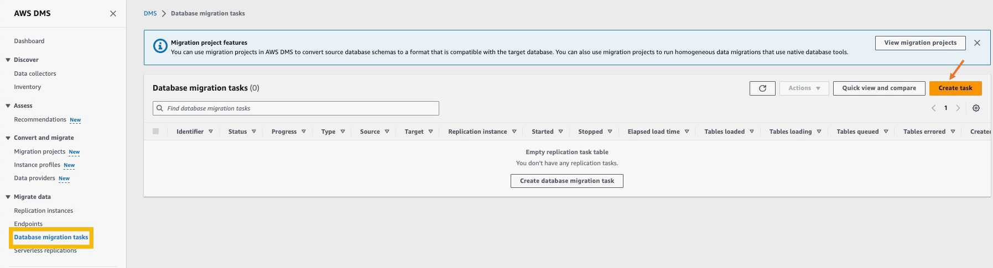This screenshot has width=993, height=268.
Task: Click the Database migration tasks breadcrumb text
Action: (x=208, y=13)
